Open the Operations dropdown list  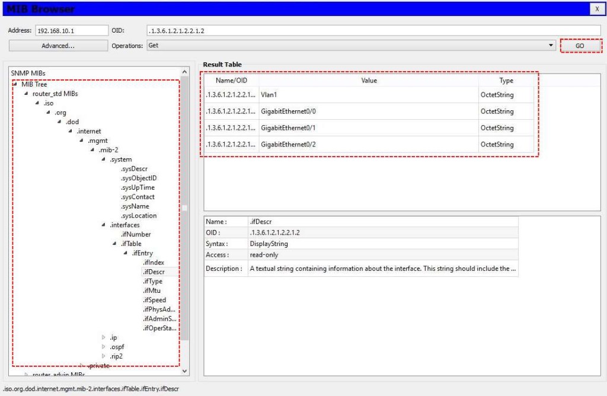pos(351,46)
